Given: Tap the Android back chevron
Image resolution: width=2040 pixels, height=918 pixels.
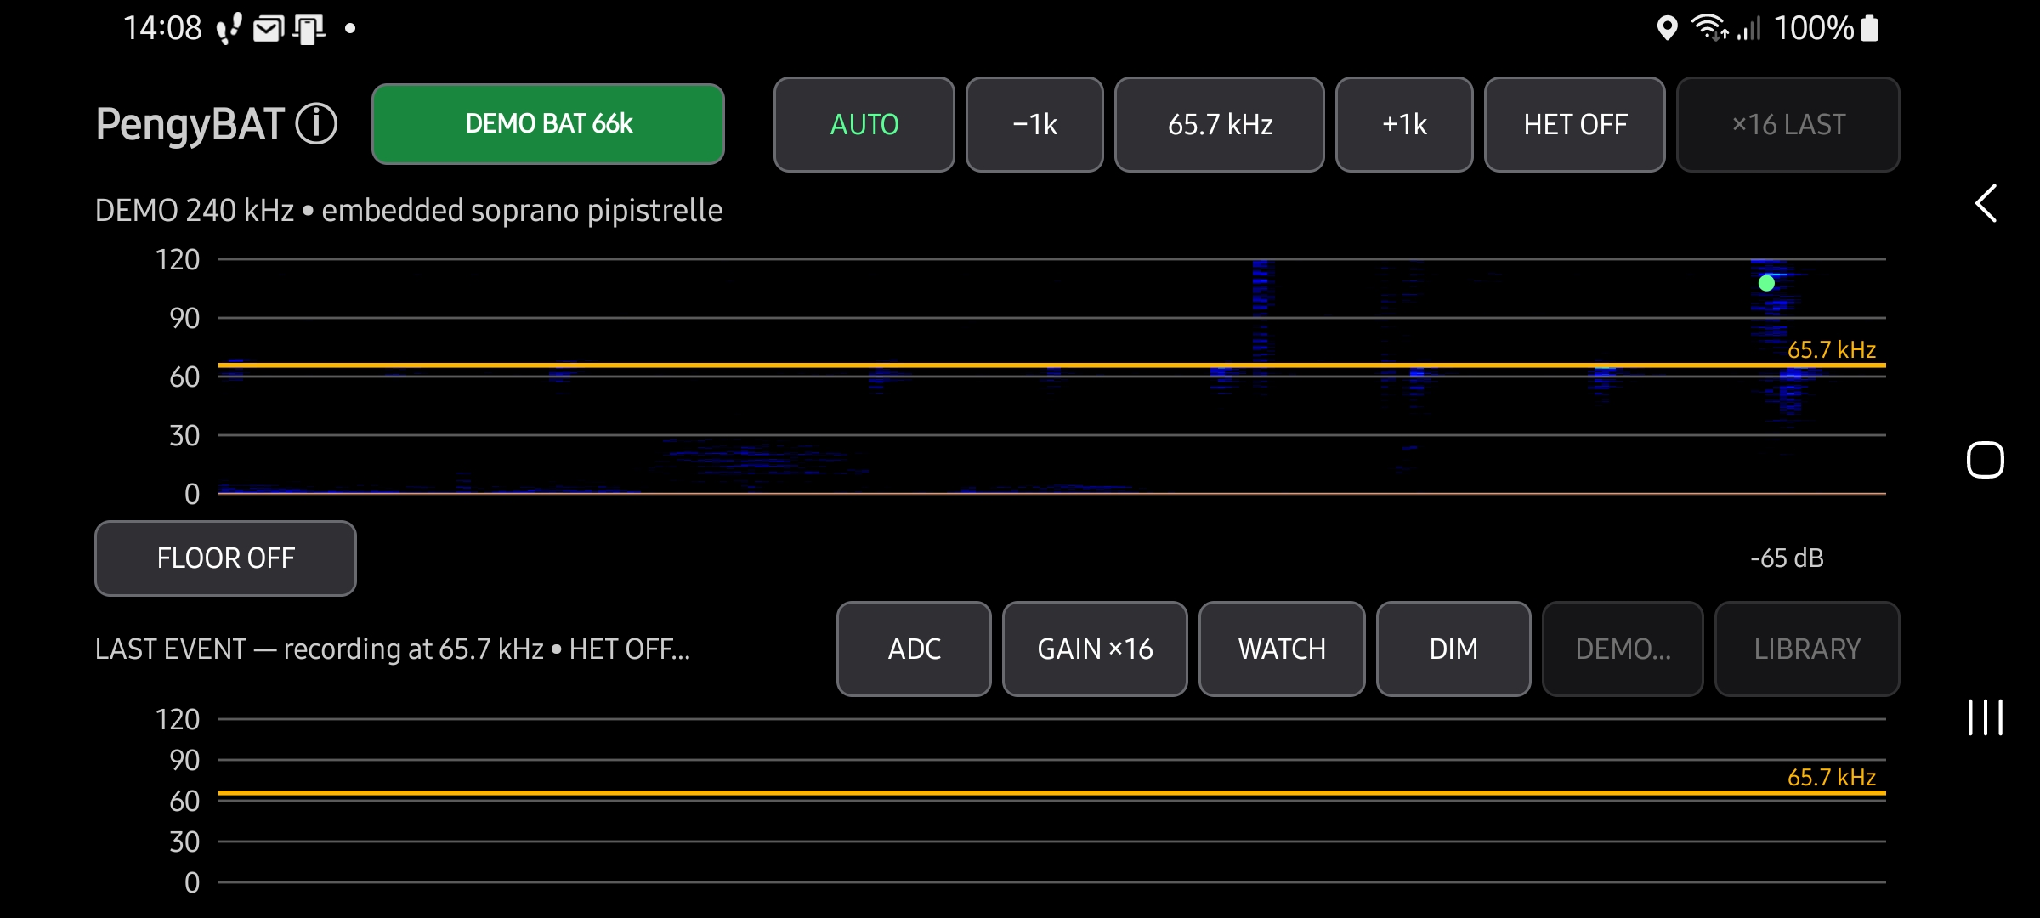Looking at the screenshot, I should 1986,204.
